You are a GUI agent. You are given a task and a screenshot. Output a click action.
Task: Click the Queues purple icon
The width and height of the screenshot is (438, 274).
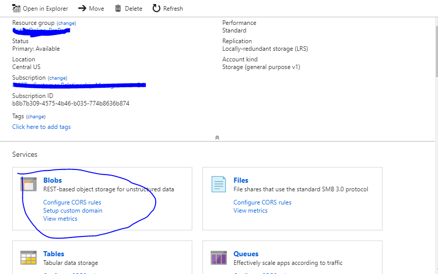219,257
